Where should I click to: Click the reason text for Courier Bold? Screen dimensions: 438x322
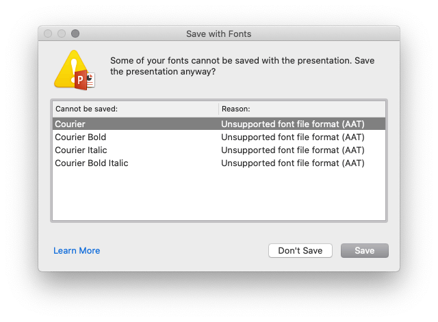(292, 137)
